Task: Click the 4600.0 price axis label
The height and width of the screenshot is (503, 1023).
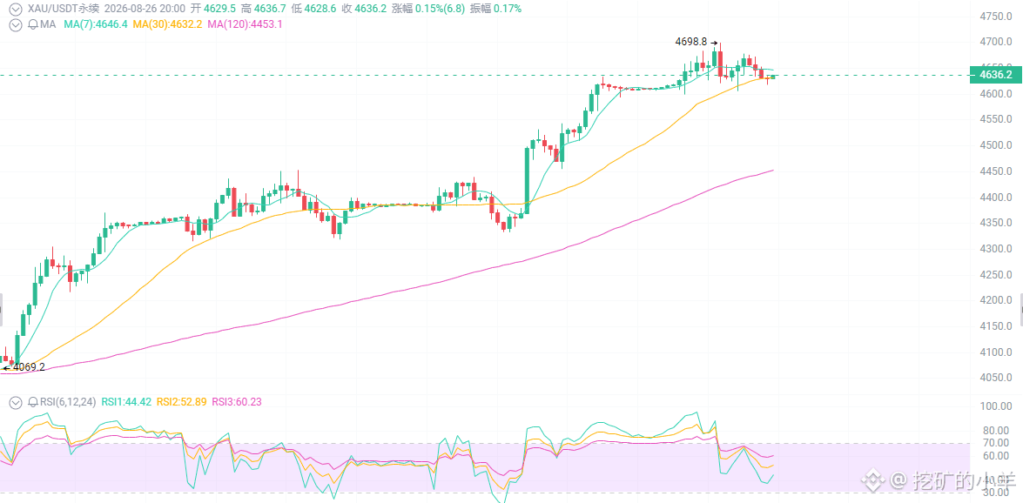Action: coord(995,93)
